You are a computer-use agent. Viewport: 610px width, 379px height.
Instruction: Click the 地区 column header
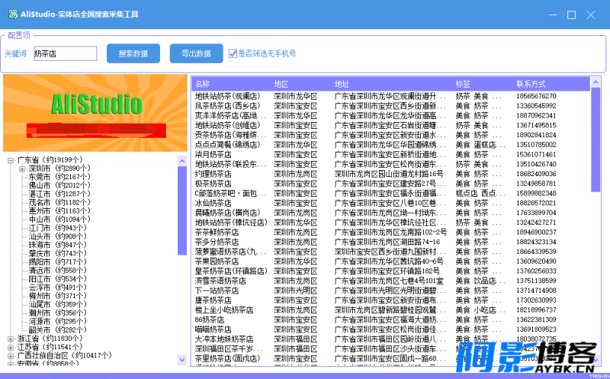pyautogui.click(x=301, y=83)
